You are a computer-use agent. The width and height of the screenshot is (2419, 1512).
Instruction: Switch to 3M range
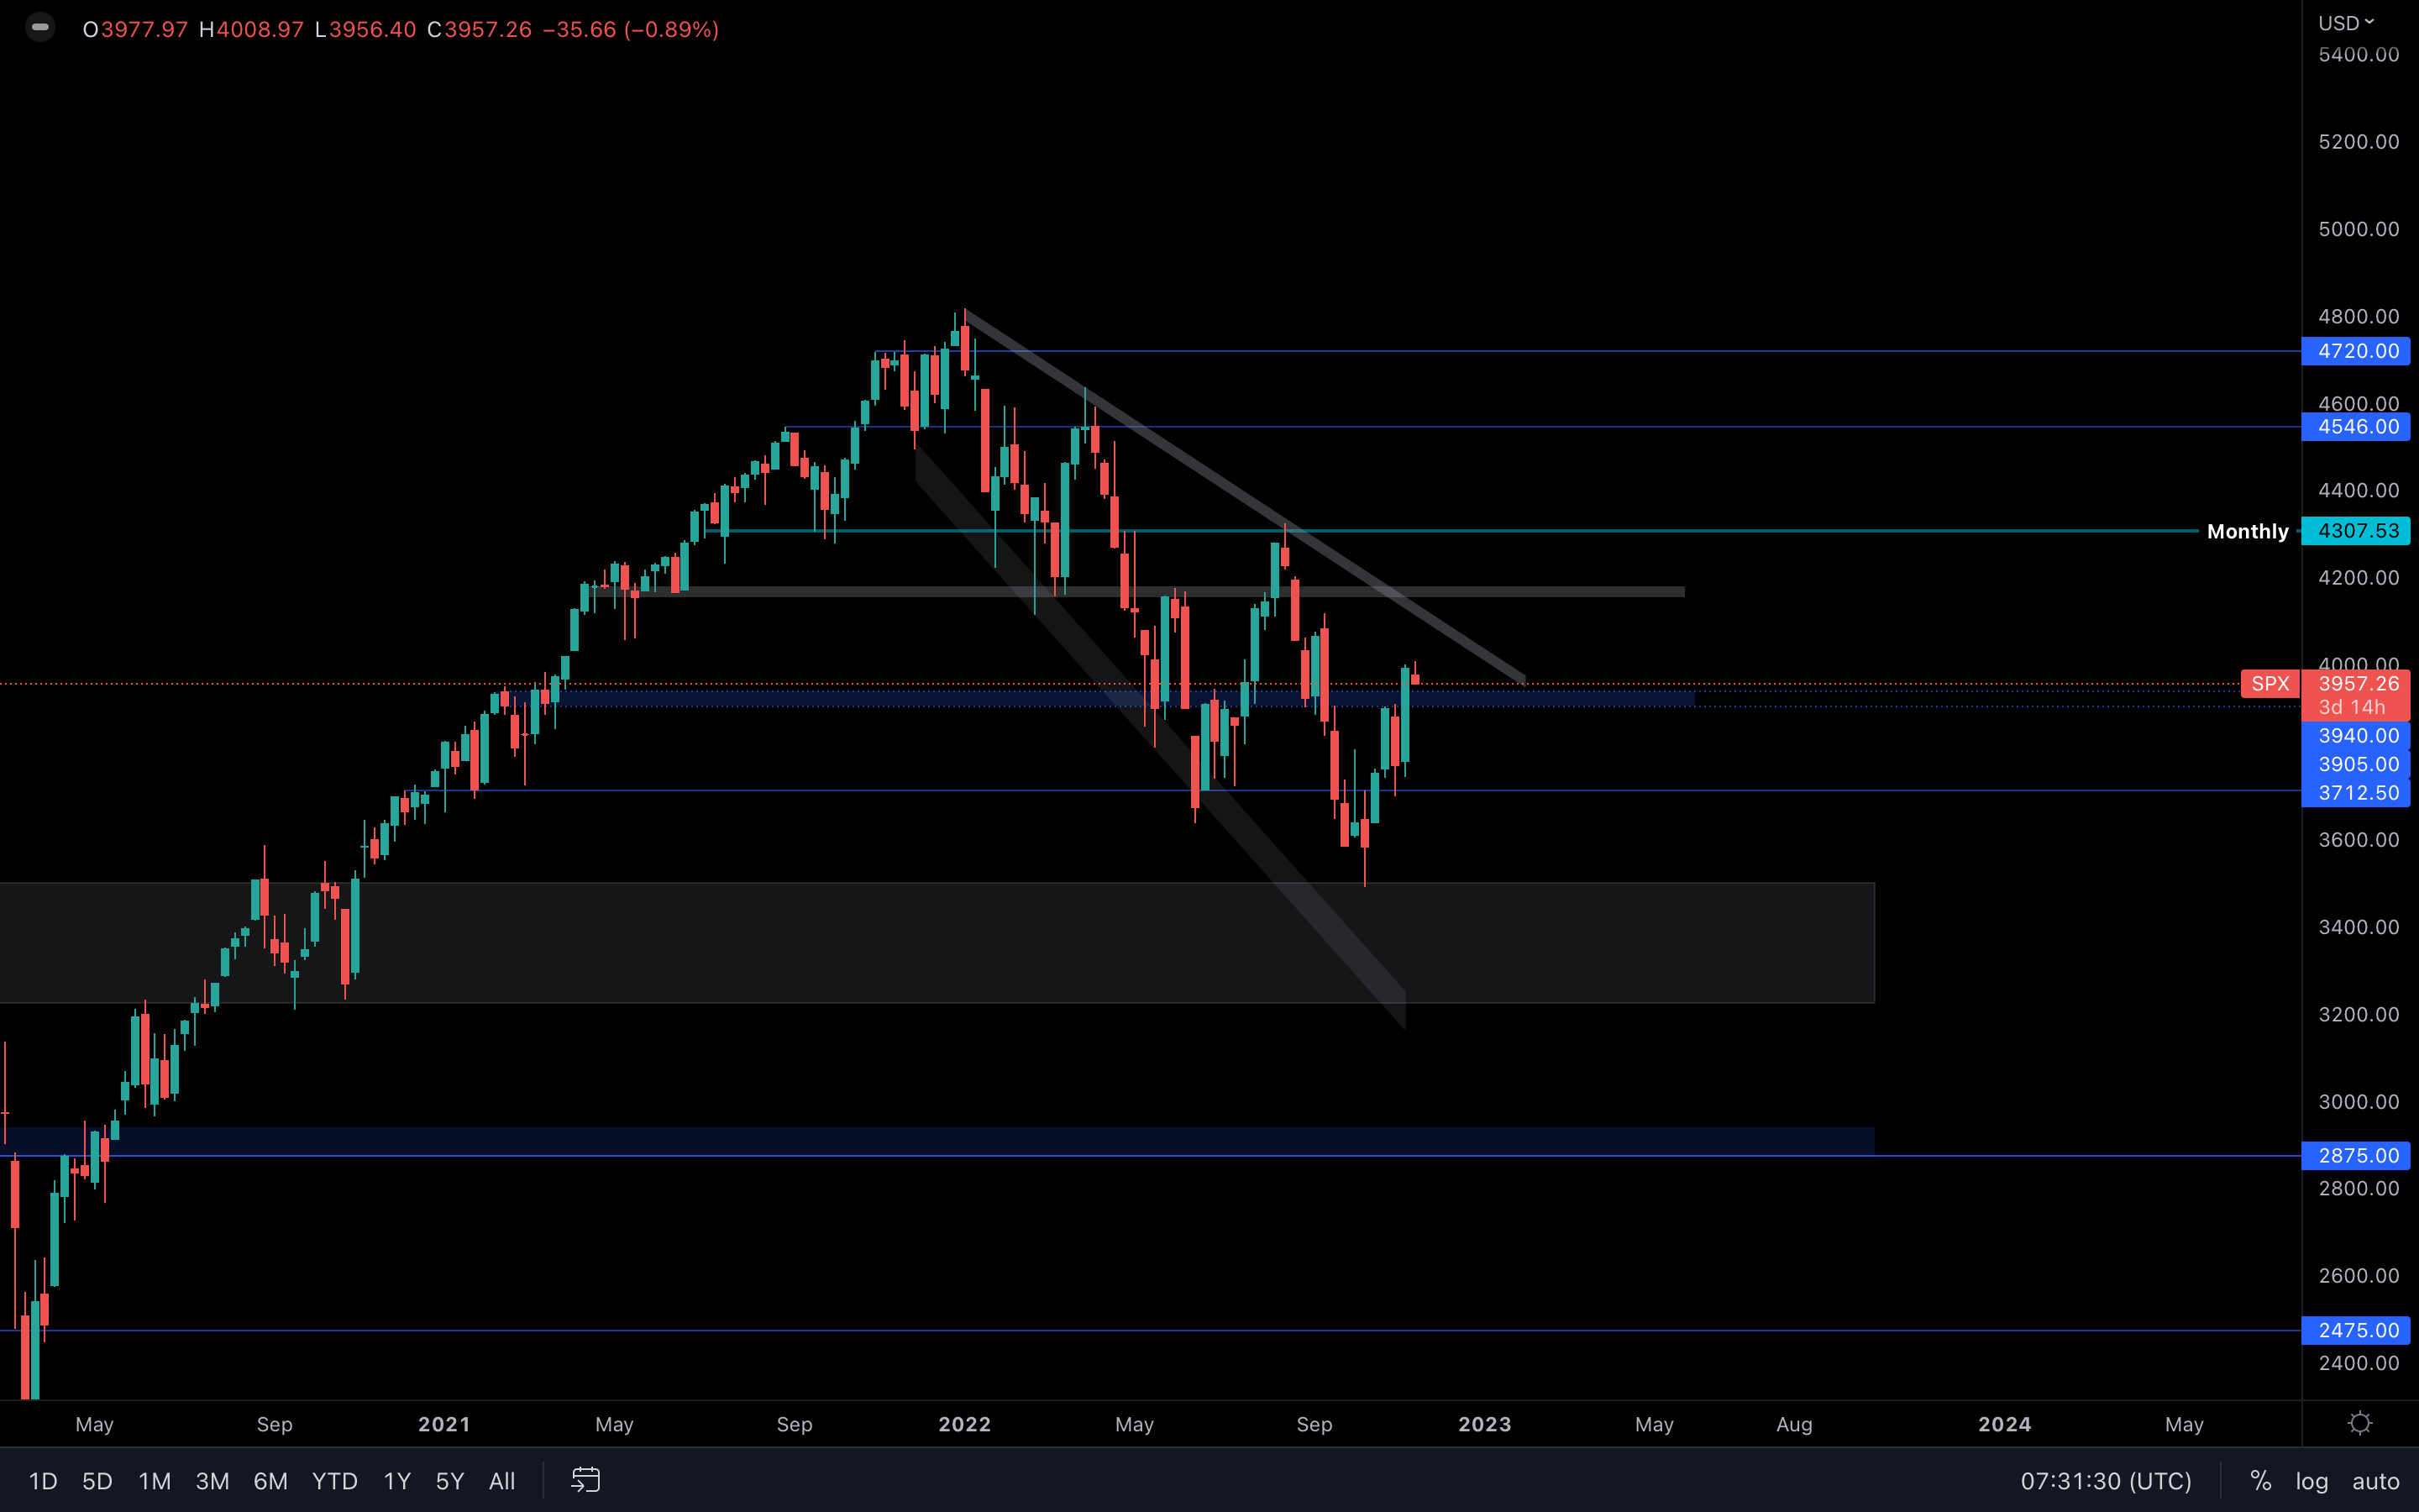212,1481
